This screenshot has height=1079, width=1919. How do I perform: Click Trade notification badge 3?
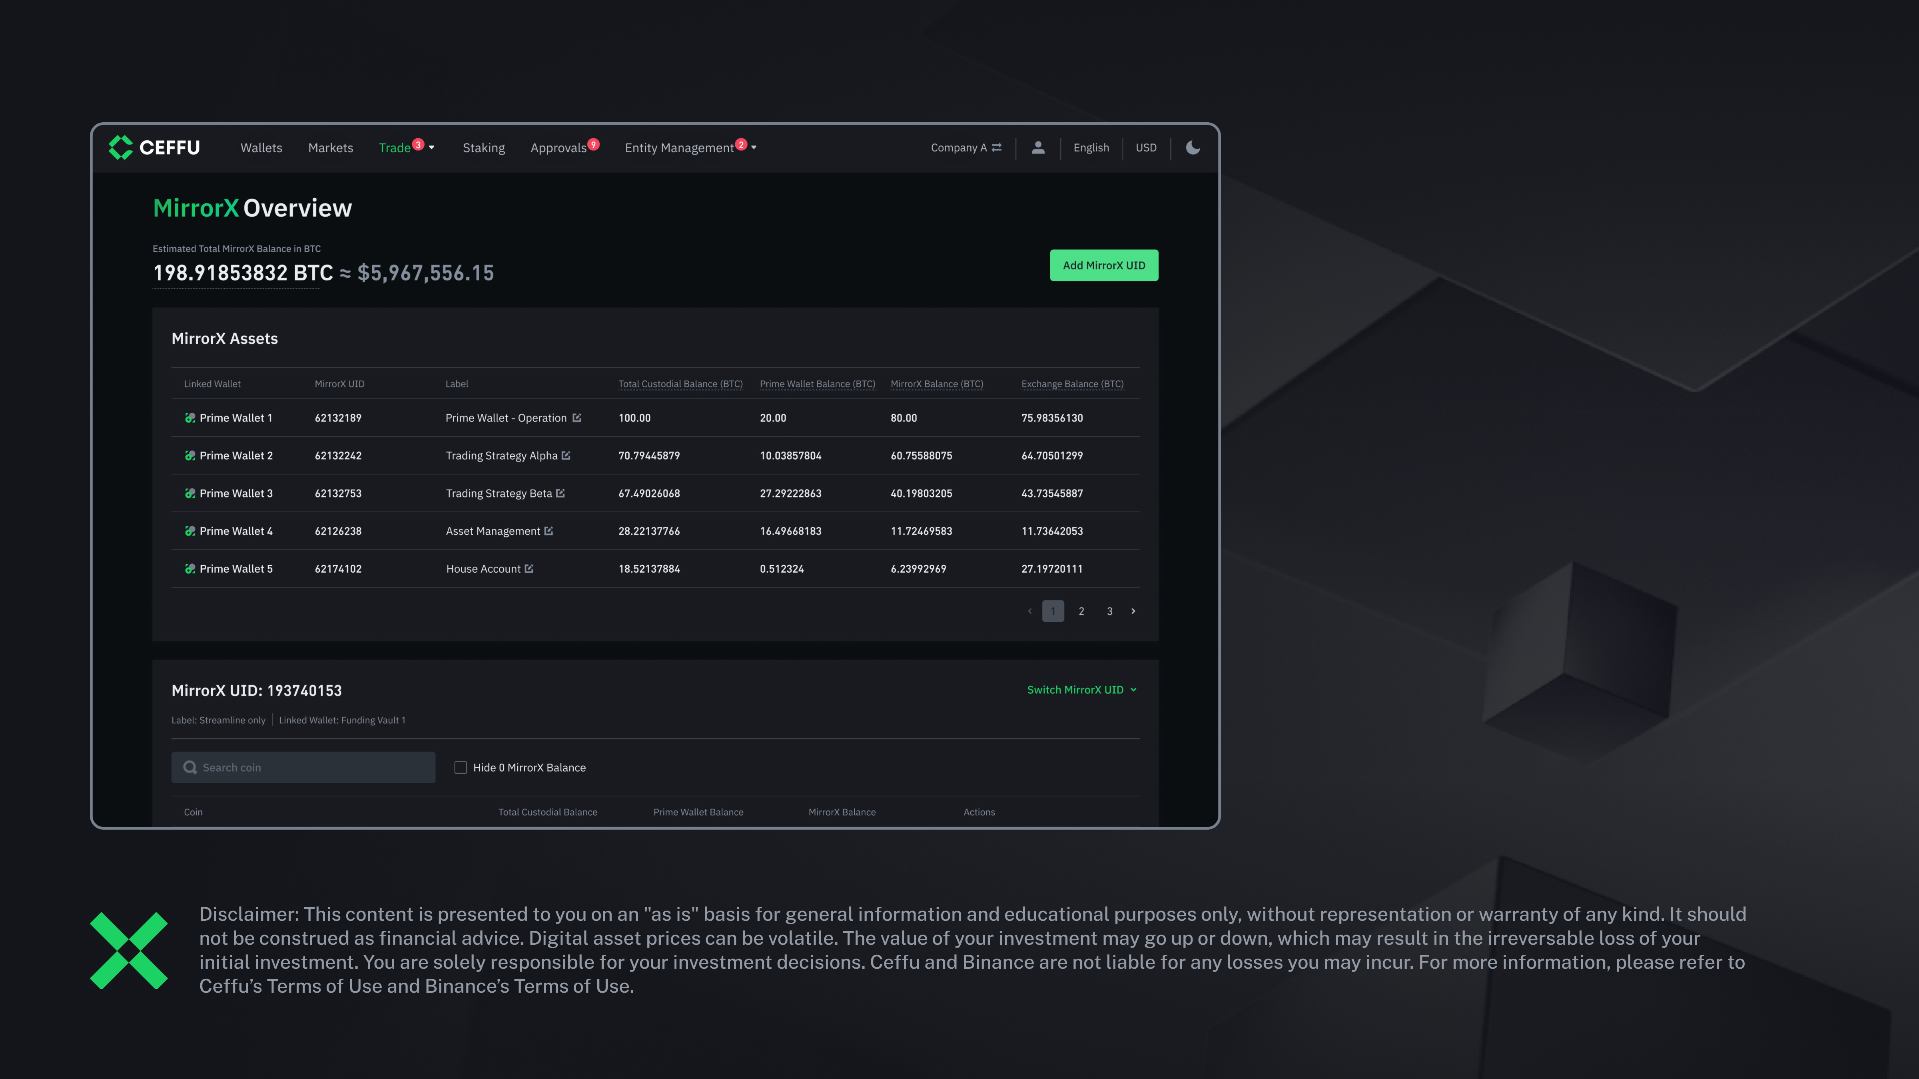coord(419,144)
